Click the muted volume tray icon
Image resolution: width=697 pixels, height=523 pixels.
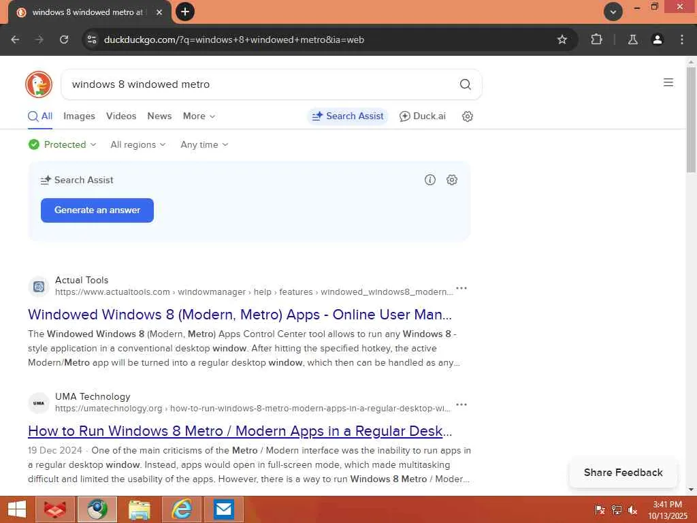632,510
